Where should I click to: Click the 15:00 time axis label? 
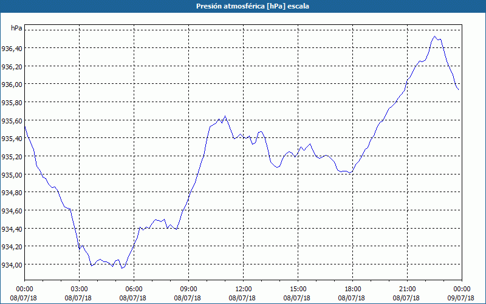click(x=298, y=289)
